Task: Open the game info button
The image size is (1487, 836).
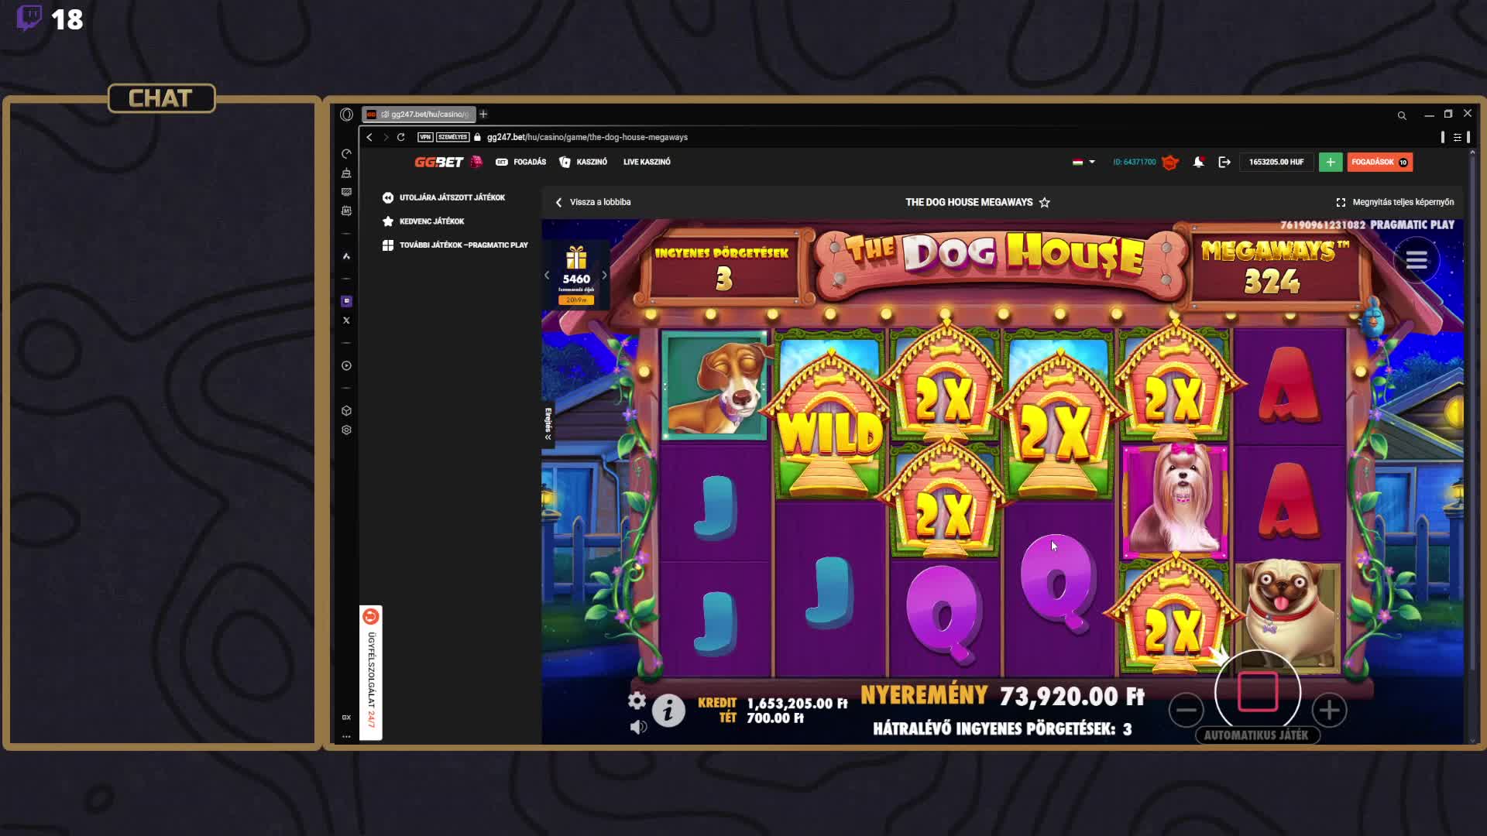Action: click(x=668, y=711)
